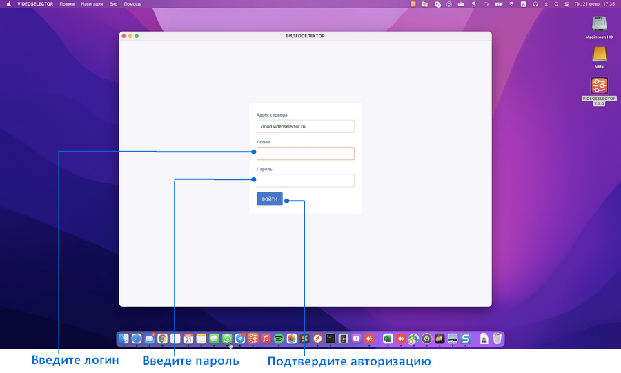Open the Правка menu

click(67, 4)
